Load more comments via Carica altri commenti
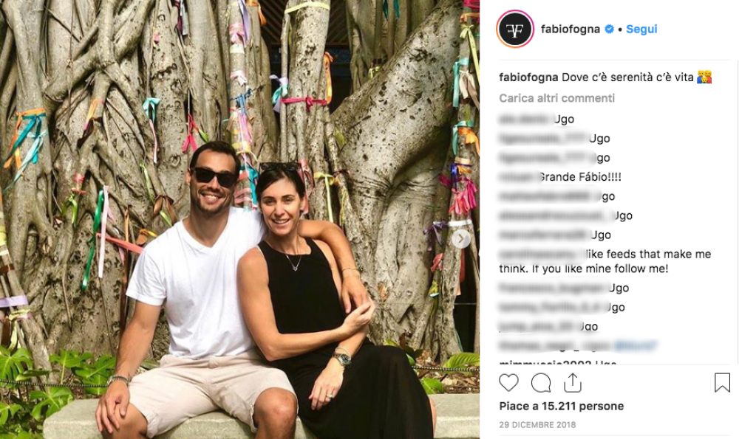Screen dimensions: 739x439 pyautogui.click(x=557, y=98)
